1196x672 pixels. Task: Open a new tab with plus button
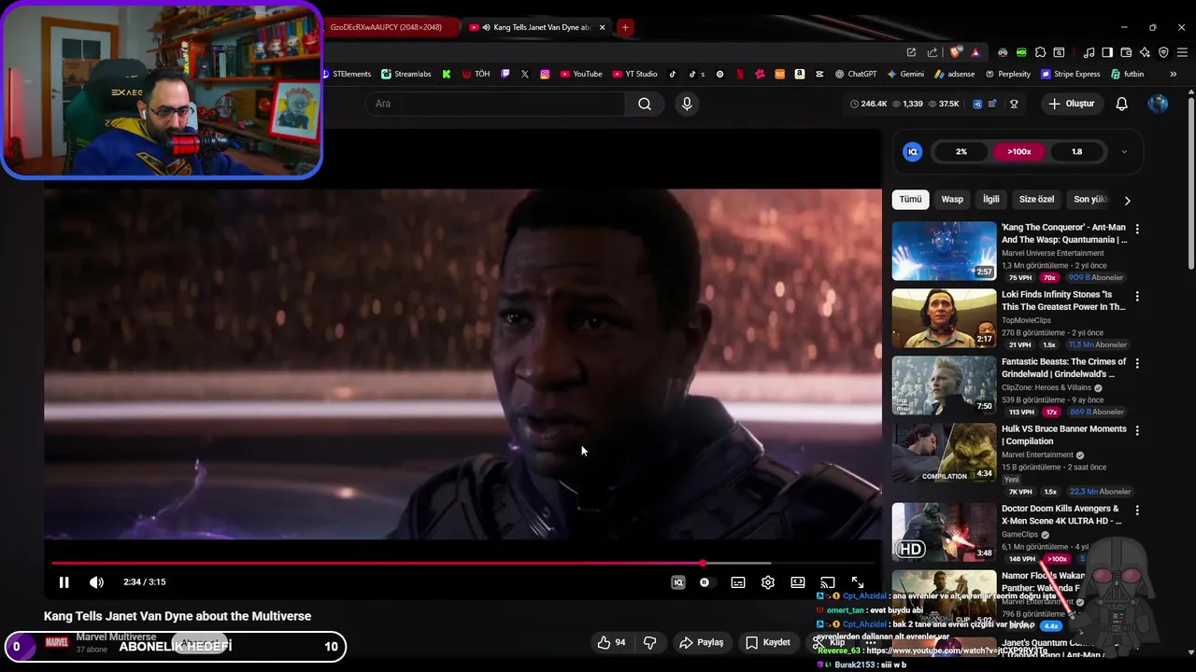click(625, 27)
